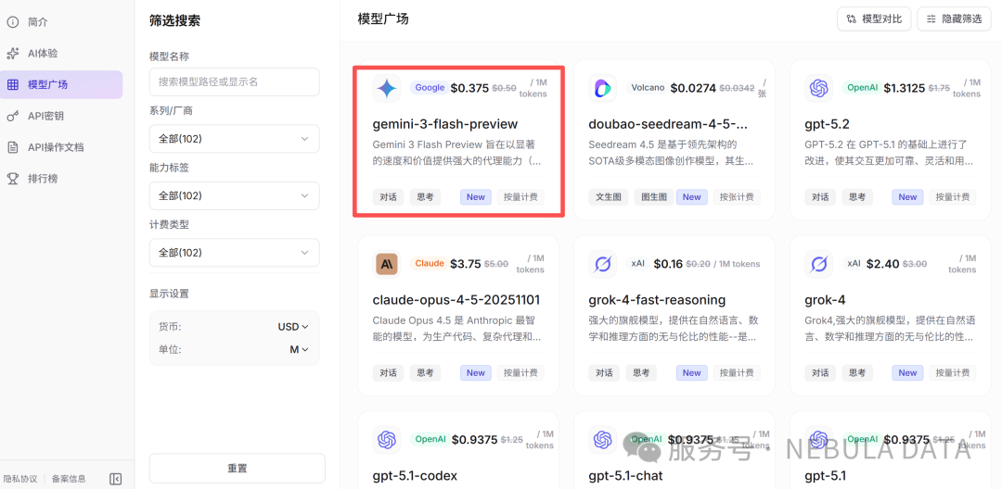Click the AI体验 sparkle icon
The height and width of the screenshot is (489, 1002).
pyautogui.click(x=12, y=53)
